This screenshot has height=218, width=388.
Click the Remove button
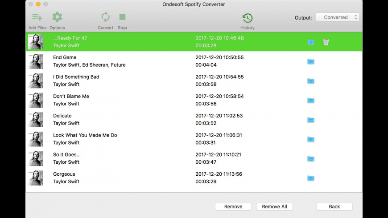[233, 206]
